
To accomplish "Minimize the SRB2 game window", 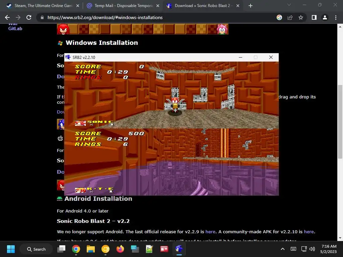I will (x=241, y=57).
